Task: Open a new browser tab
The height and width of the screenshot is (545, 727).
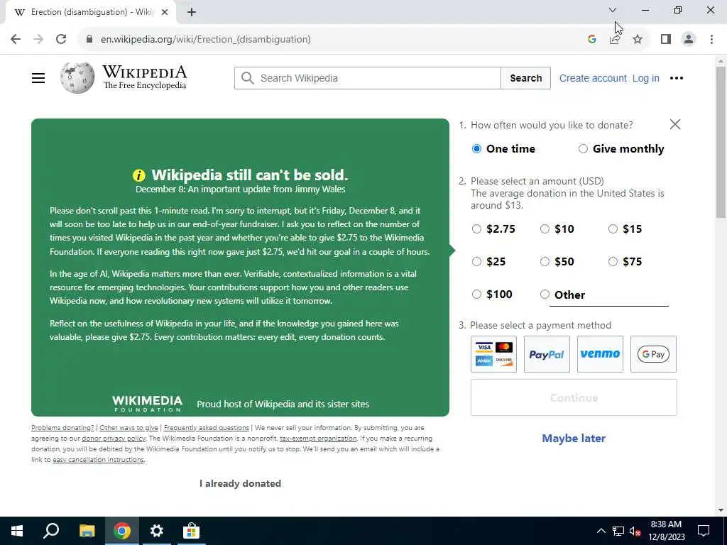Action: 192,12
